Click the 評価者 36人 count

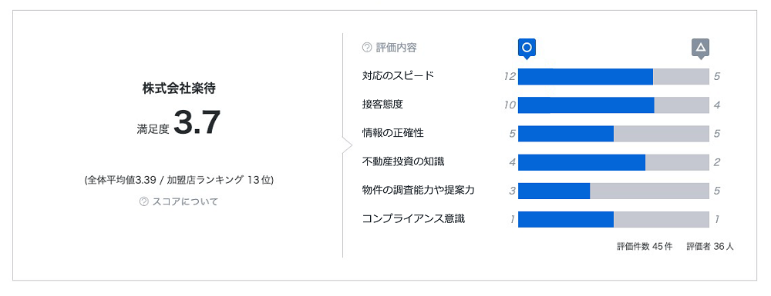710,247
